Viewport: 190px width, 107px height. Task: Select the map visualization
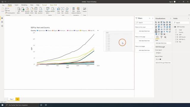click(156, 29)
